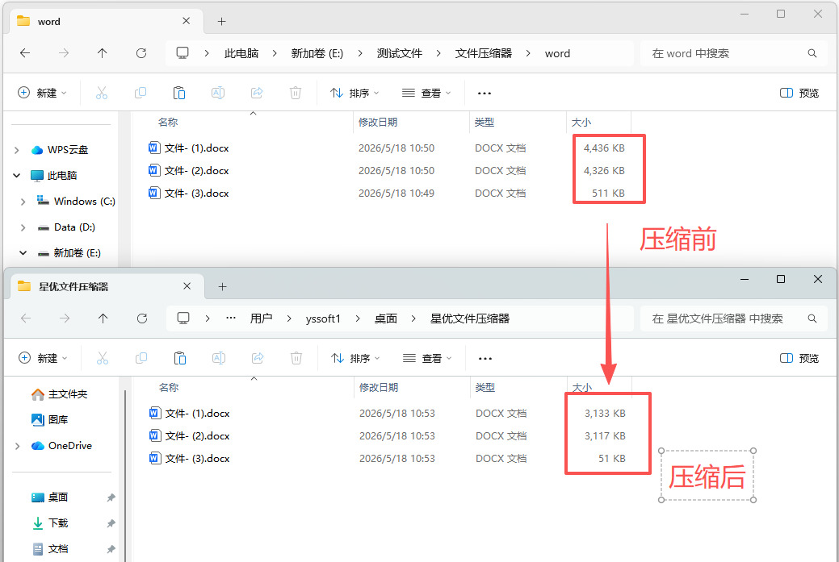
Task: Expand Windows (C:) tree node
Action: 23,202
